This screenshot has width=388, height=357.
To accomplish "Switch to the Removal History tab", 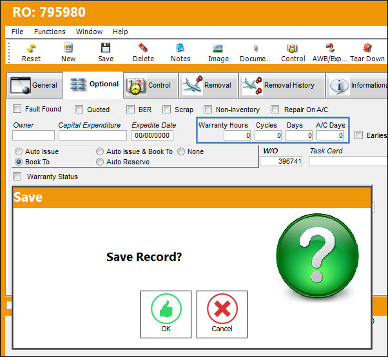I will click(282, 85).
